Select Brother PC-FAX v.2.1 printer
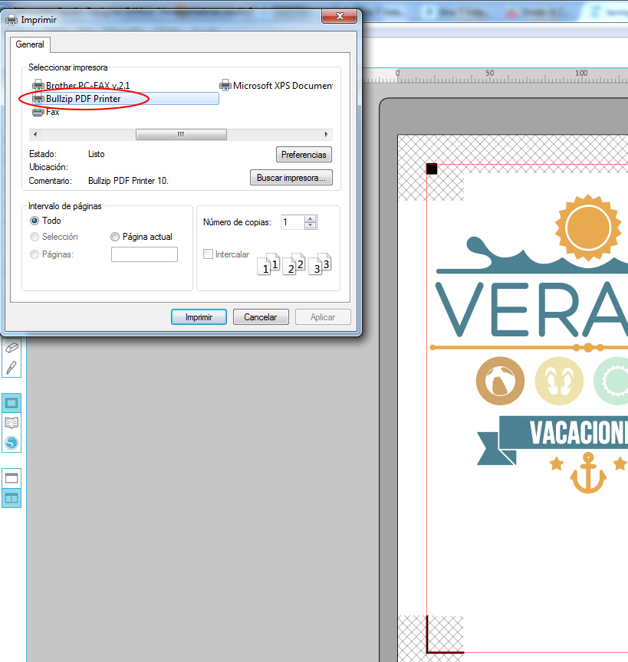The image size is (628, 662). 81,86
